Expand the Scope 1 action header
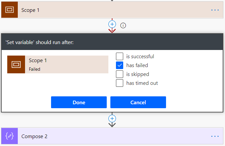 coord(112,10)
